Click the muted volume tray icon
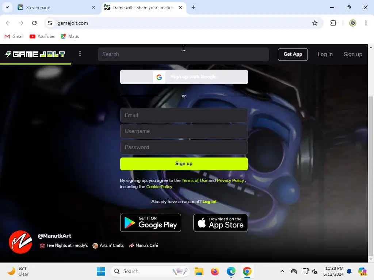Image resolution: width=374 pixels, height=280 pixels. (315, 271)
